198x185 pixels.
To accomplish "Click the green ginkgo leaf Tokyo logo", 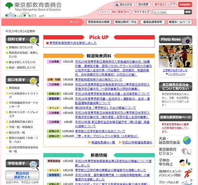I will (x=9, y=6).
